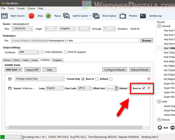Collapse the Web presets group
This screenshot has width=175, height=140.
[x=159, y=102]
